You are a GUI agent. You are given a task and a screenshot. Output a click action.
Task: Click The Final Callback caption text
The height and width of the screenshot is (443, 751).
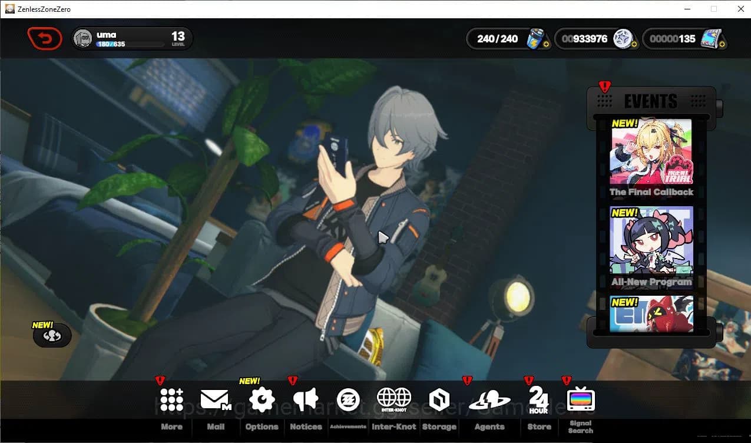651,192
